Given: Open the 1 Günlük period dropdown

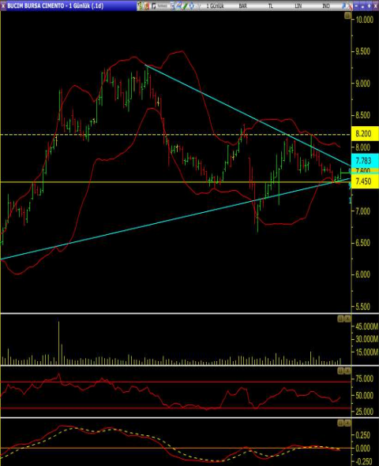Looking at the screenshot, I should pos(215,6).
